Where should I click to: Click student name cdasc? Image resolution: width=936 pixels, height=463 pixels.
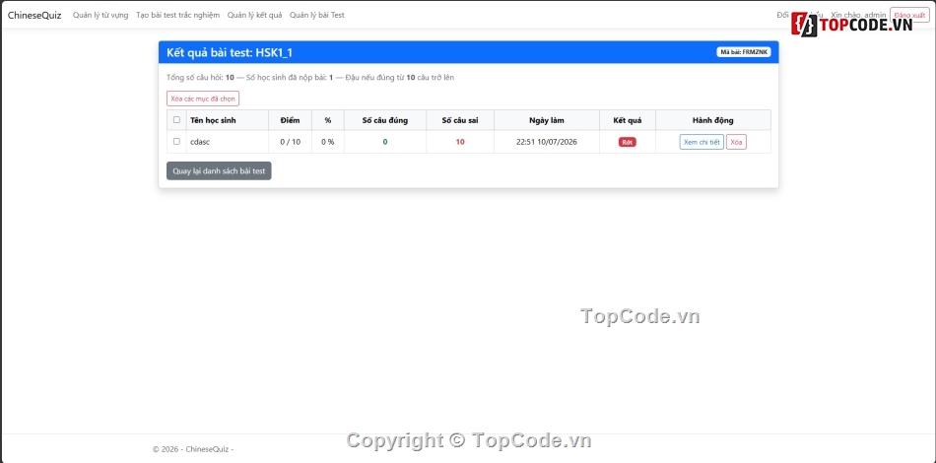click(x=200, y=142)
